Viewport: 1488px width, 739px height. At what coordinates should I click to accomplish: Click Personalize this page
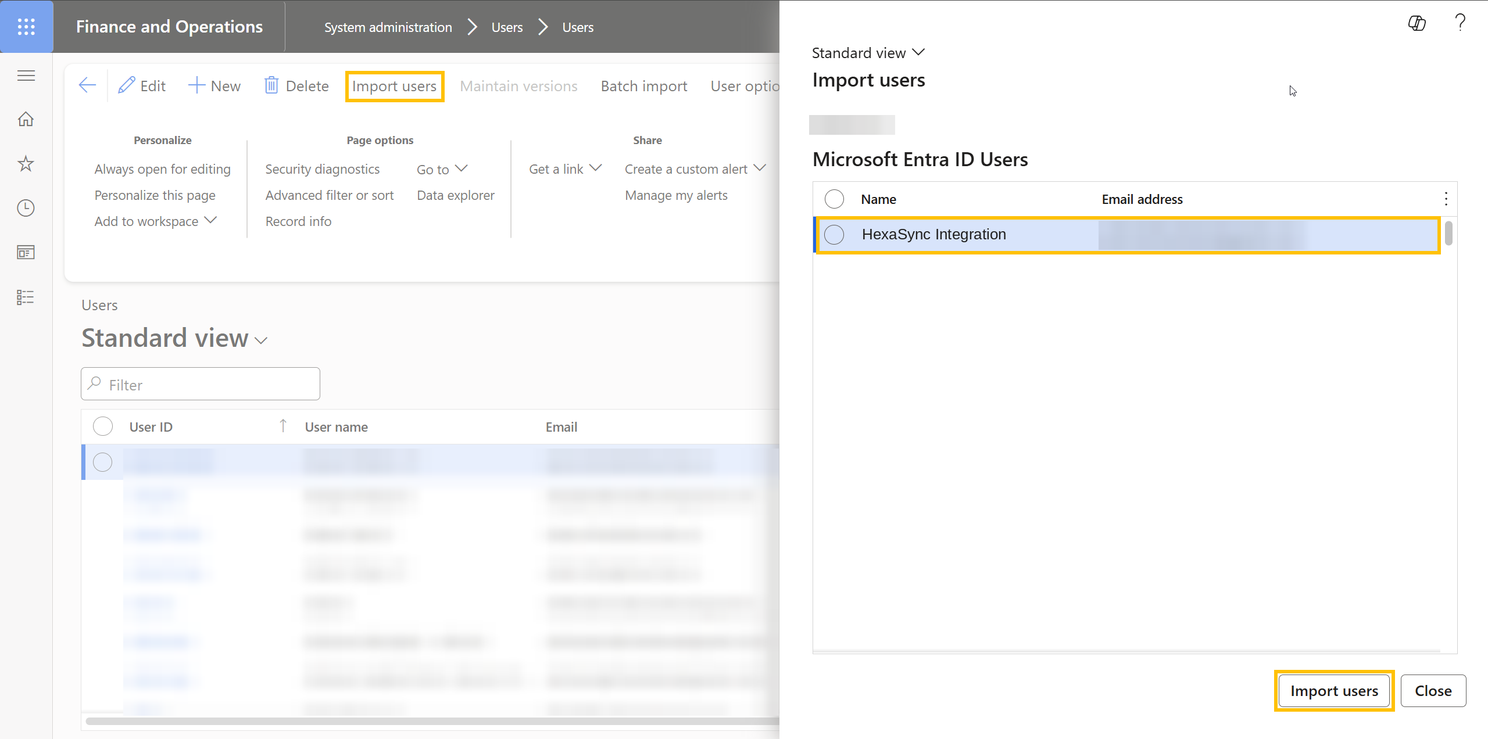point(155,195)
